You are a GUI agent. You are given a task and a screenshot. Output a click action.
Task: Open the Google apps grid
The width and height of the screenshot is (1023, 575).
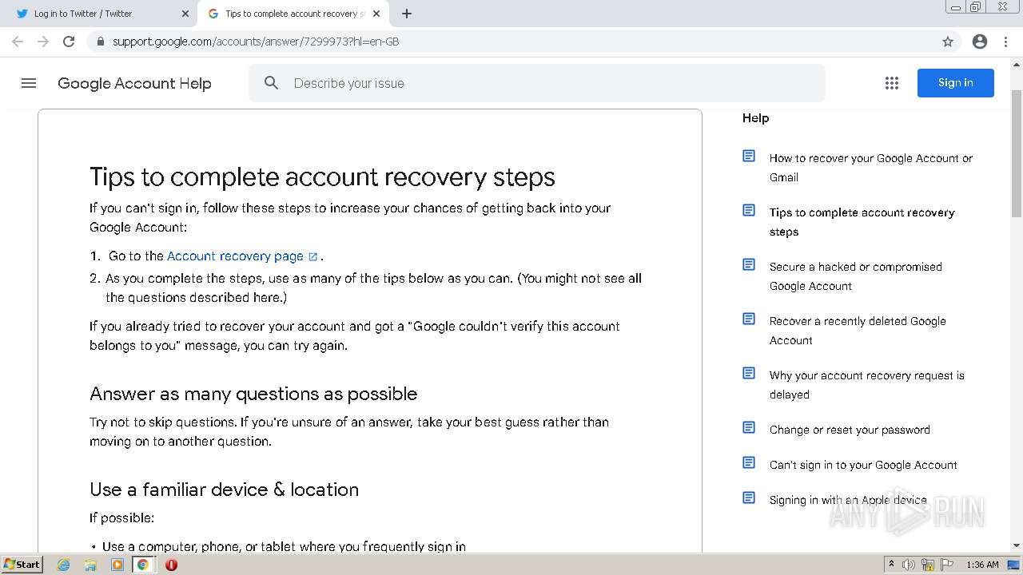tap(892, 83)
